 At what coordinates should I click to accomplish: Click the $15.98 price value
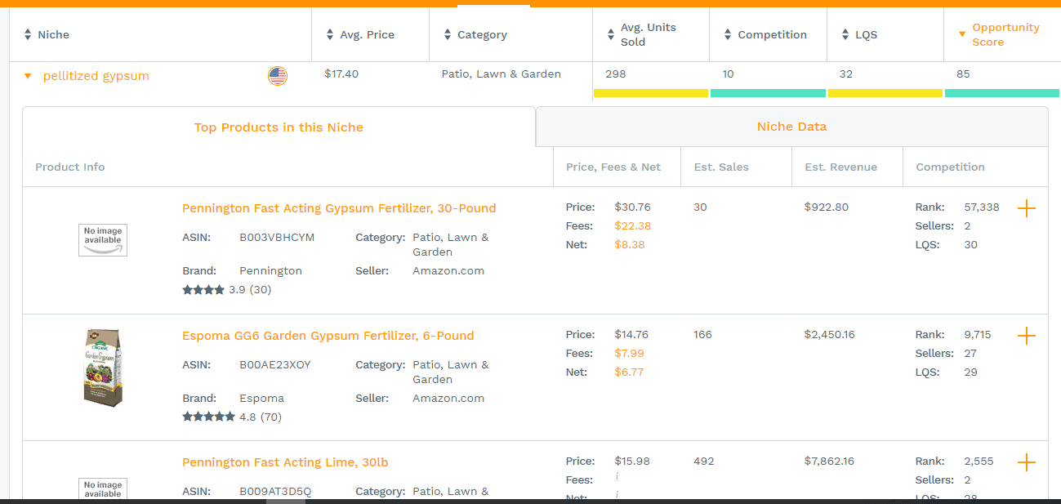[632, 462]
